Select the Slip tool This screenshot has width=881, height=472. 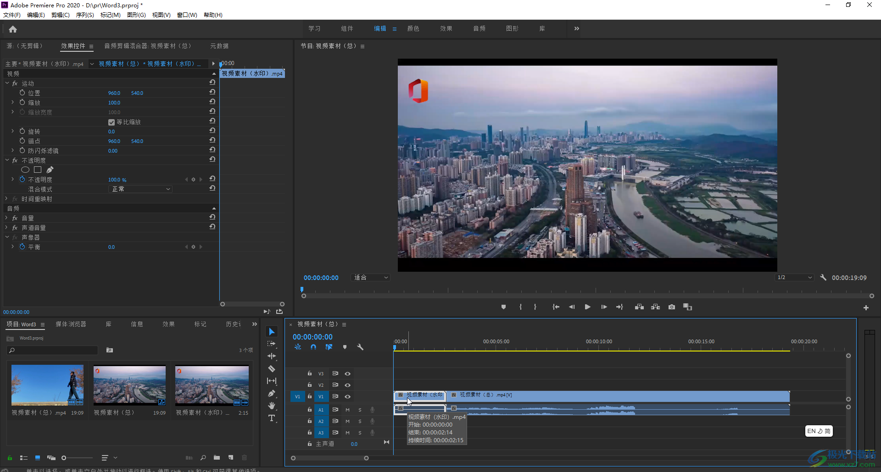272,381
